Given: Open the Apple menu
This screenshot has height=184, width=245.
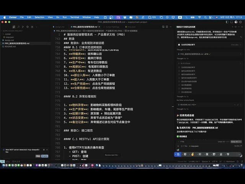Looking at the screenshot, I should click(5, 17).
